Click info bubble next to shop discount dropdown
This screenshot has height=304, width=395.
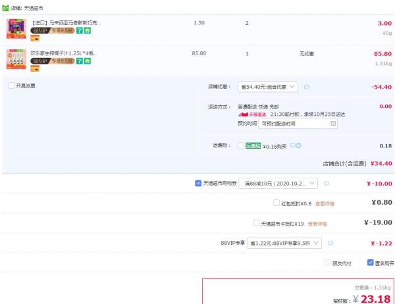coord(307,87)
